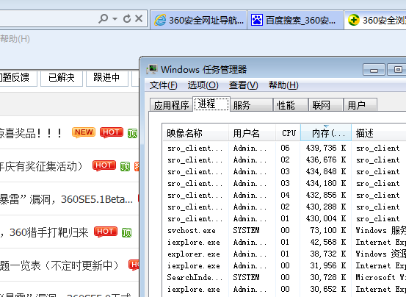The width and height of the screenshot is (406, 297).
Task: Open the browser 帮助(H) menu
Action: click(15, 39)
